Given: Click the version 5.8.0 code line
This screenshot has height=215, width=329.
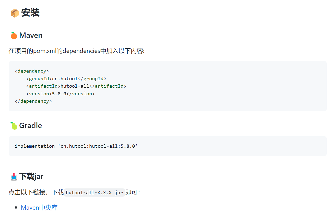Looking at the screenshot, I should click(x=60, y=94).
